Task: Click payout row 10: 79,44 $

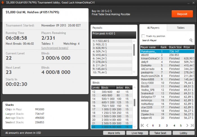Action: pyautogui.click(x=112, y=72)
